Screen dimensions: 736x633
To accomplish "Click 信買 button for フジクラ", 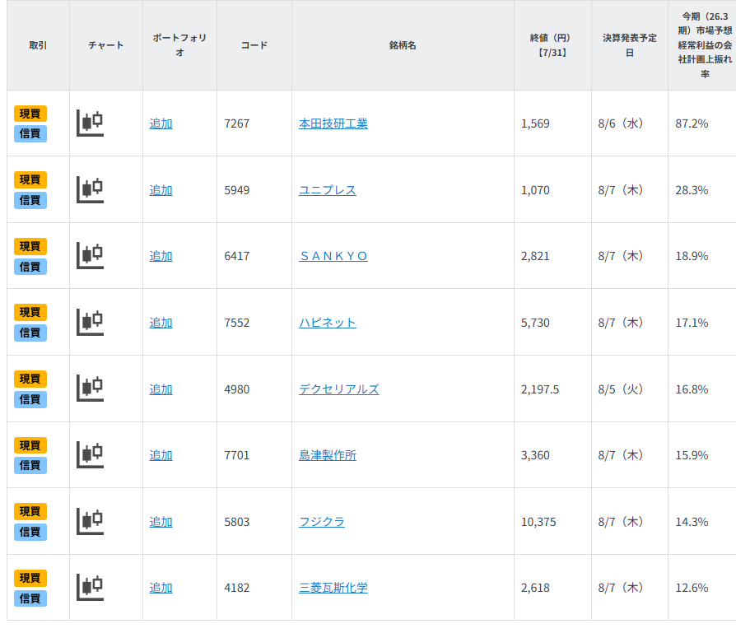I will click(30, 532).
